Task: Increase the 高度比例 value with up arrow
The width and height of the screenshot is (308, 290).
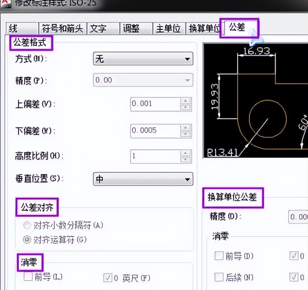Action: [185, 153]
